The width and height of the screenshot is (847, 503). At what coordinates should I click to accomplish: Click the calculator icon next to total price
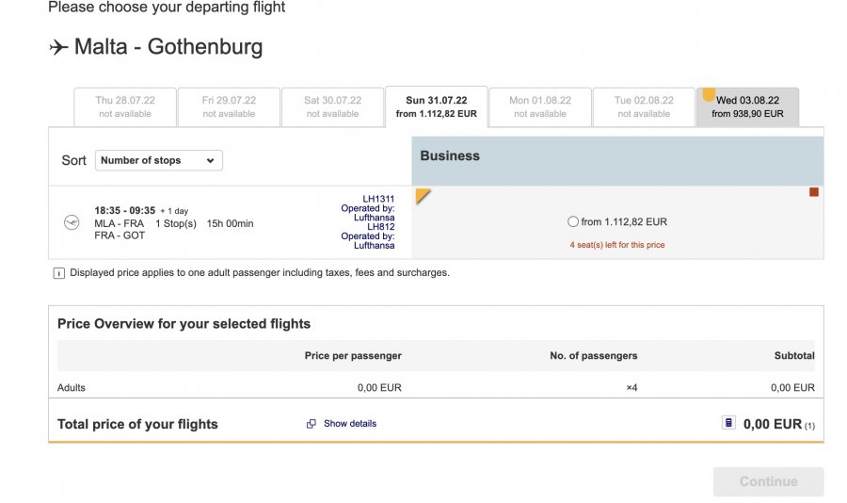pyautogui.click(x=728, y=423)
